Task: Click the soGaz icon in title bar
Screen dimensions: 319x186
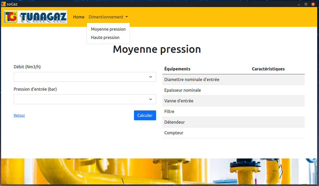Action: [3, 4]
